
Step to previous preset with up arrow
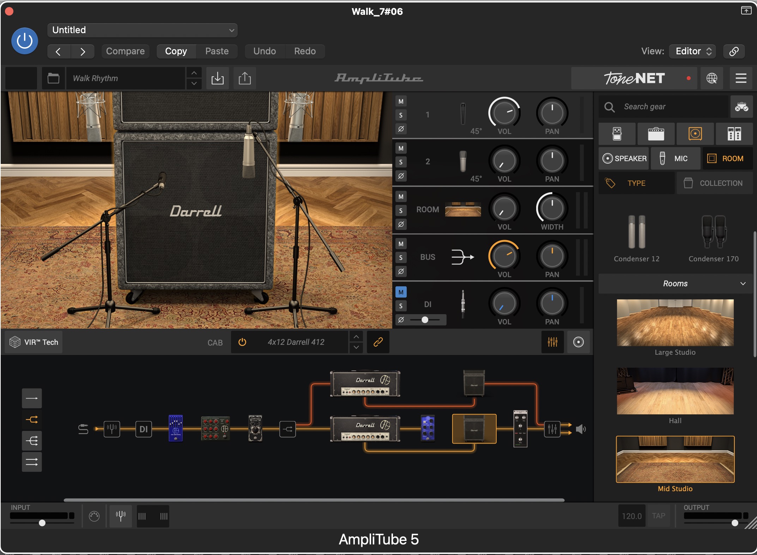tap(194, 73)
